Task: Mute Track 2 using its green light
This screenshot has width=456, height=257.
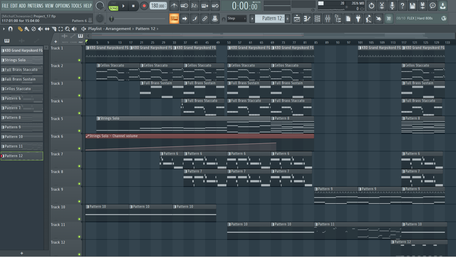Action: click(x=79, y=78)
